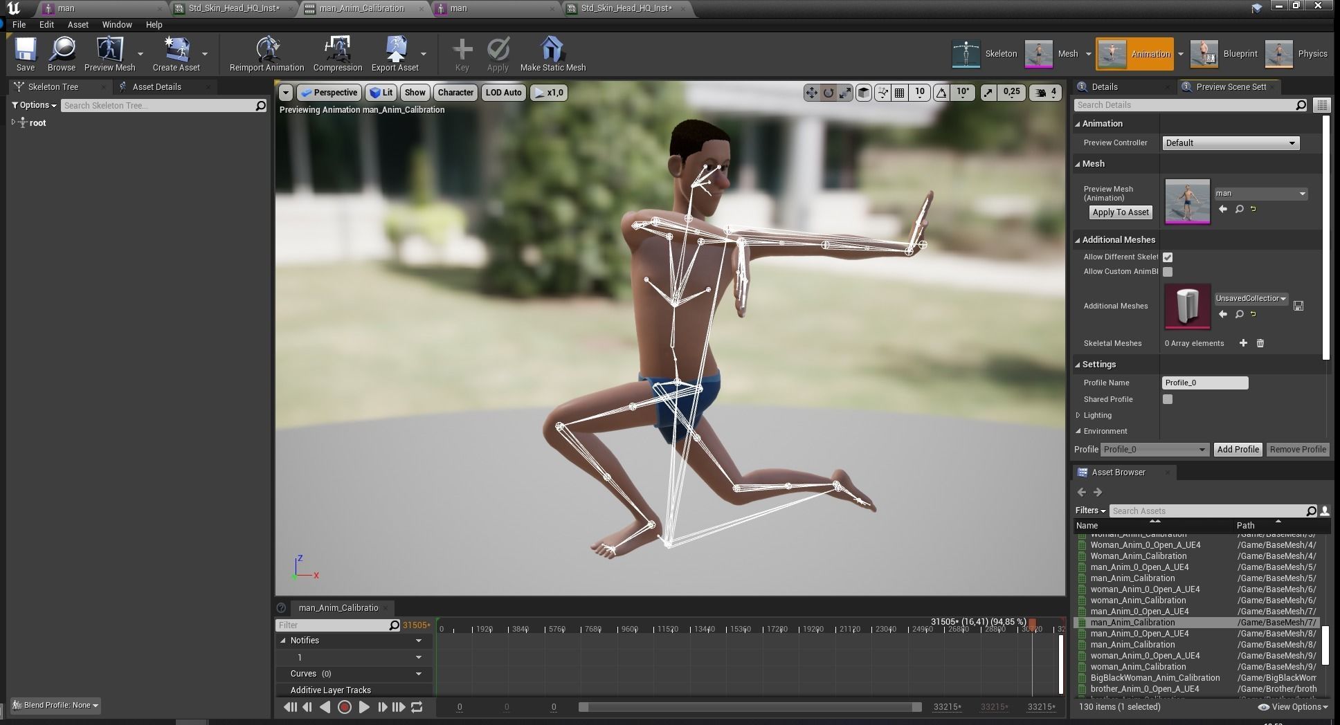Open the File menu
The height and width of the screenshot is (725, 1340).
point(19,24)
